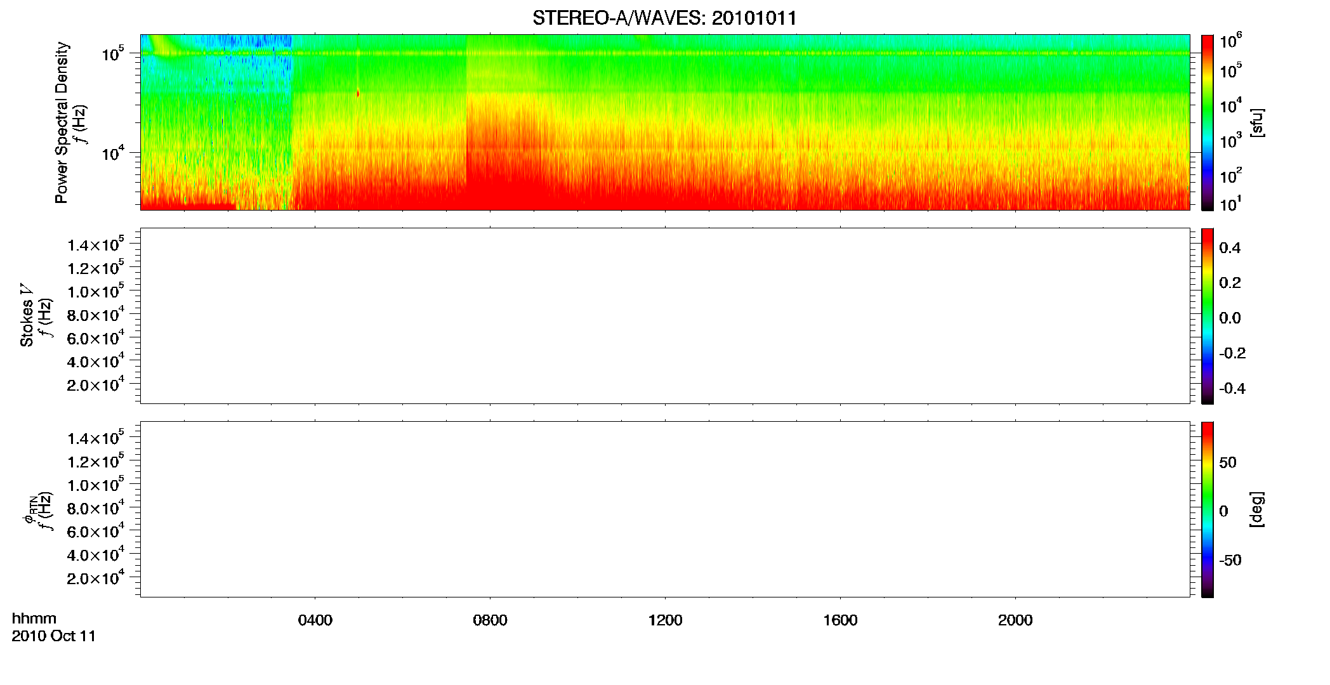1330x685 pixels.
Task: Click the 2.0×10^4 label on phi RTN axis
Action: click(x=95, y=577)
